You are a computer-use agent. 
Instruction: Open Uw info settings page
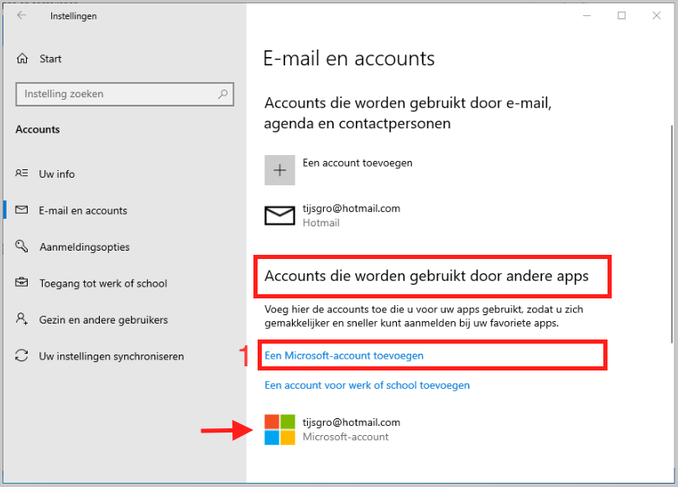coord(57,174)
